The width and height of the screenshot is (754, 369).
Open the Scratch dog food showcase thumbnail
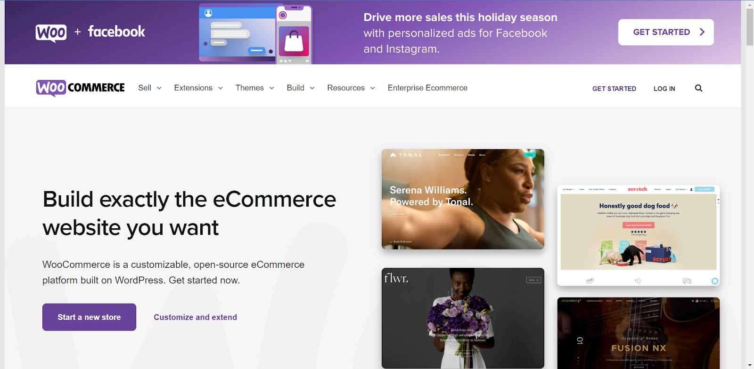(638, 235)
